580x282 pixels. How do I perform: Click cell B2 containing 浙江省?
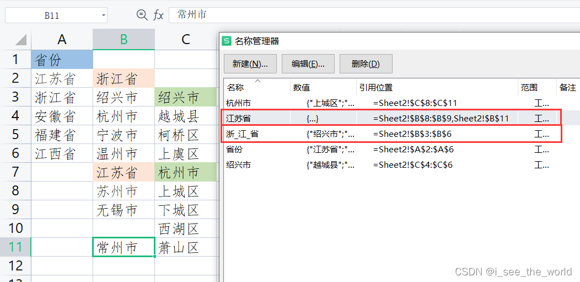pyautogui.click(x=124, y=78)
